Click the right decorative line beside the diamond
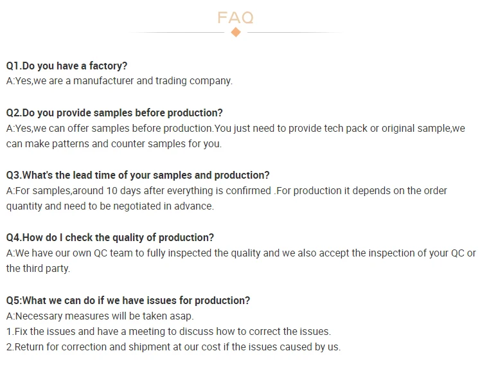482x387 pixels. coord(296,32)
